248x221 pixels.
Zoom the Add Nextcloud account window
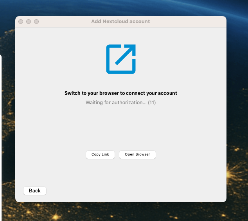tap(36, 22)
